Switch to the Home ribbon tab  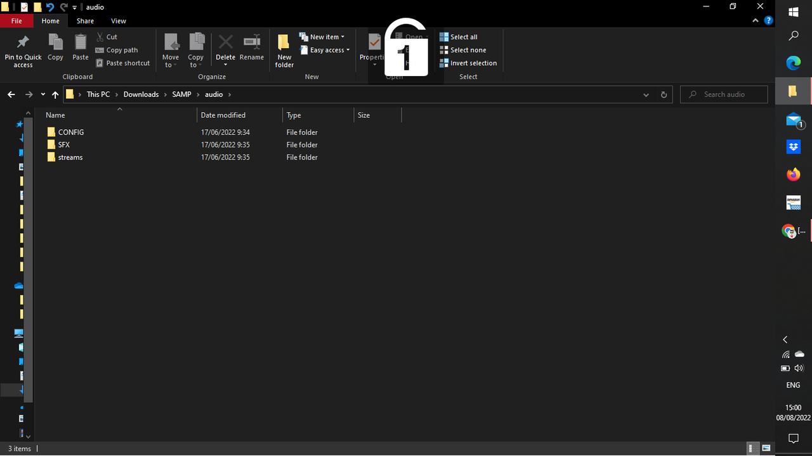click(50, 21)
